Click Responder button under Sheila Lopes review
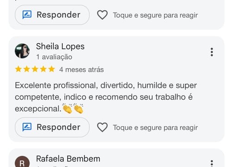Image resolution: width=233 pixels, height=167 pixels. click(52, 127)
